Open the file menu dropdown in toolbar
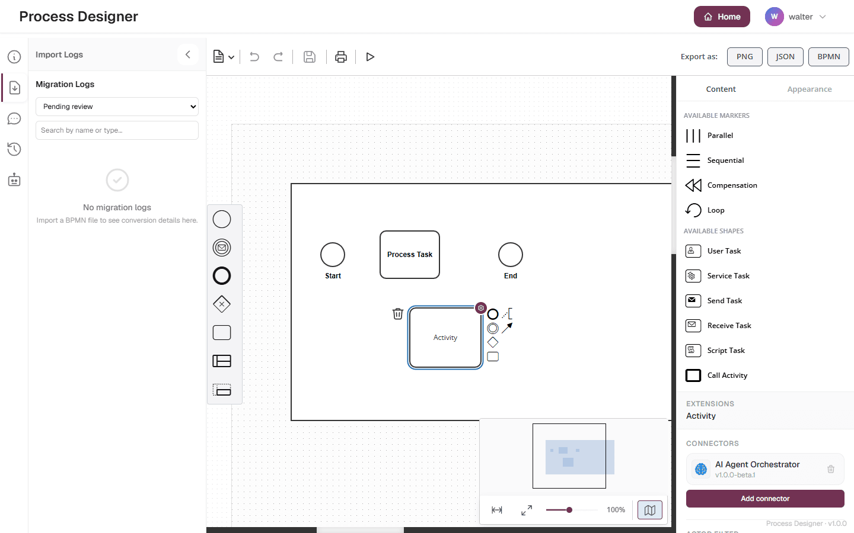This screenshot has width=854, height=533. [224, 57]
